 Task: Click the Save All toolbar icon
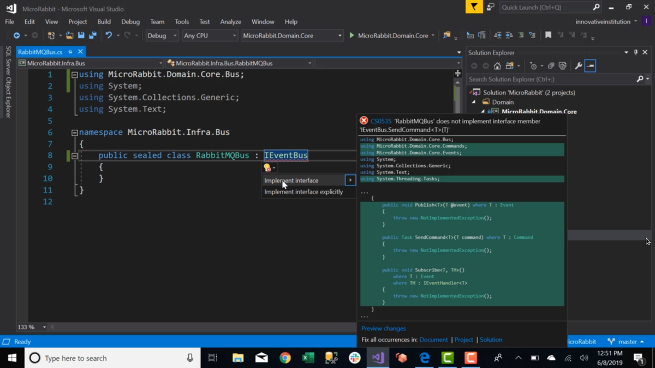(93, 35)
